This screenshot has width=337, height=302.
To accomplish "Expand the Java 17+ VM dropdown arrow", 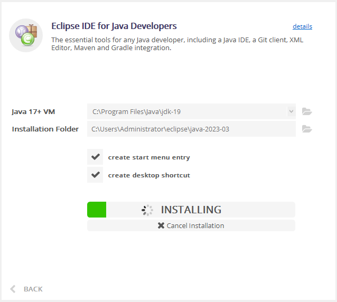I will tap(291, 111).
